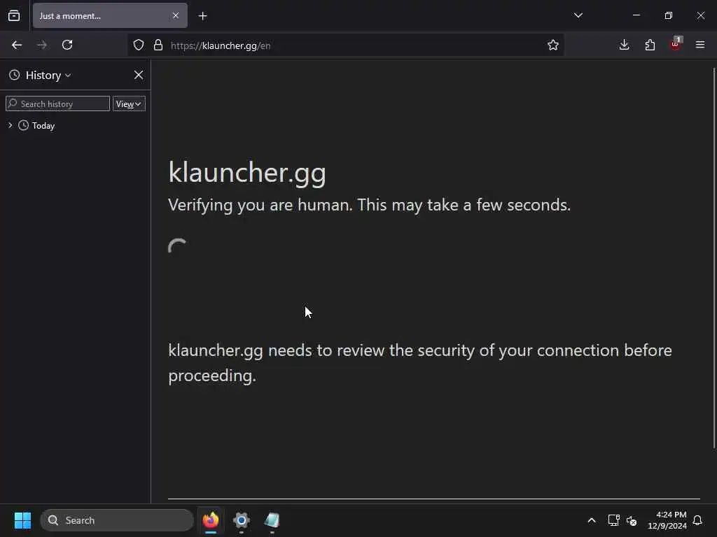Open the clock showing 4:24 PM
The image size is (717, 537).
(x=667, y=520)
